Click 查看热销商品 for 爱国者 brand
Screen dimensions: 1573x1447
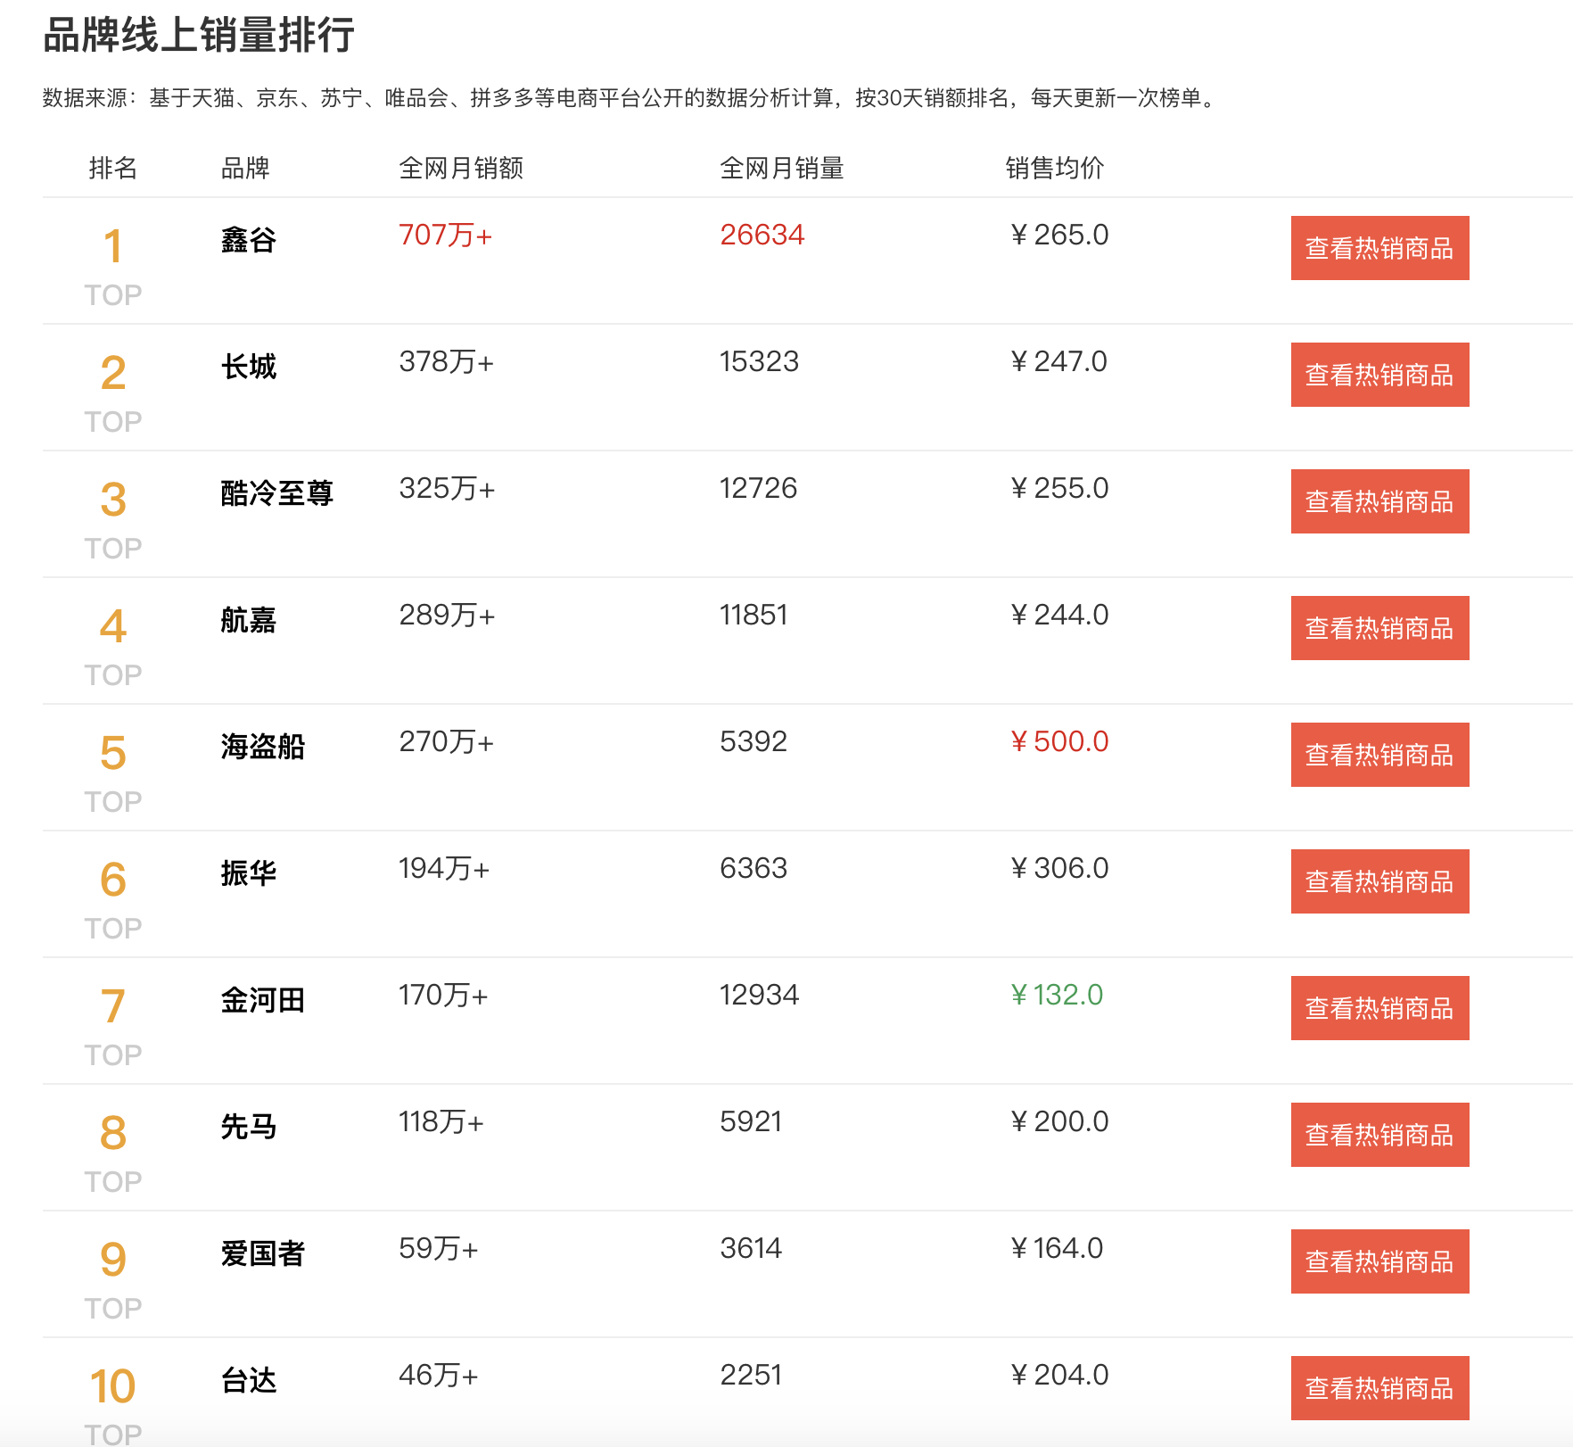[x=1379, y=1261]
